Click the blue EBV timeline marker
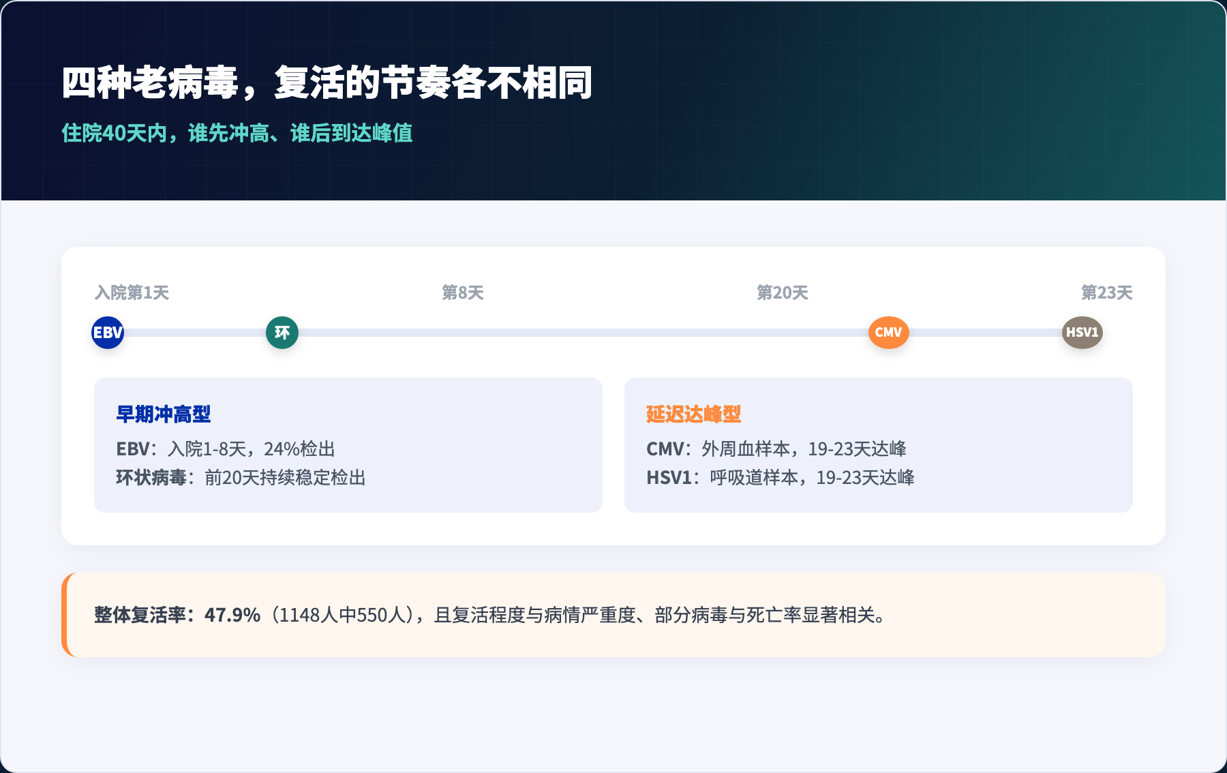 point(108,333)
